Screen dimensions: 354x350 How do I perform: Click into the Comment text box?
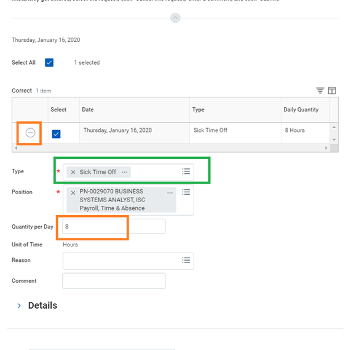[x=114, y=281]
